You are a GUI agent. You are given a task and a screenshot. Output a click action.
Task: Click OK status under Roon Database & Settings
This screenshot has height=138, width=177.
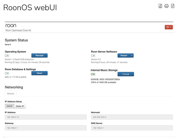click(x=7, y=73)
